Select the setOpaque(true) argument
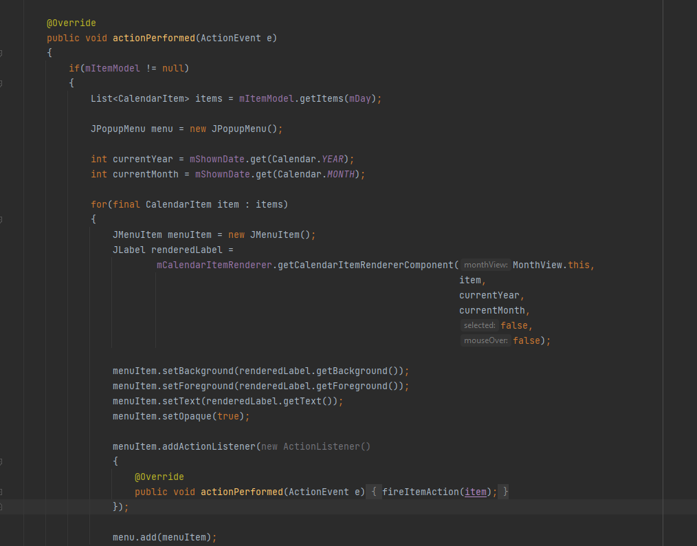The image size is (697, 546). [231, 416]
